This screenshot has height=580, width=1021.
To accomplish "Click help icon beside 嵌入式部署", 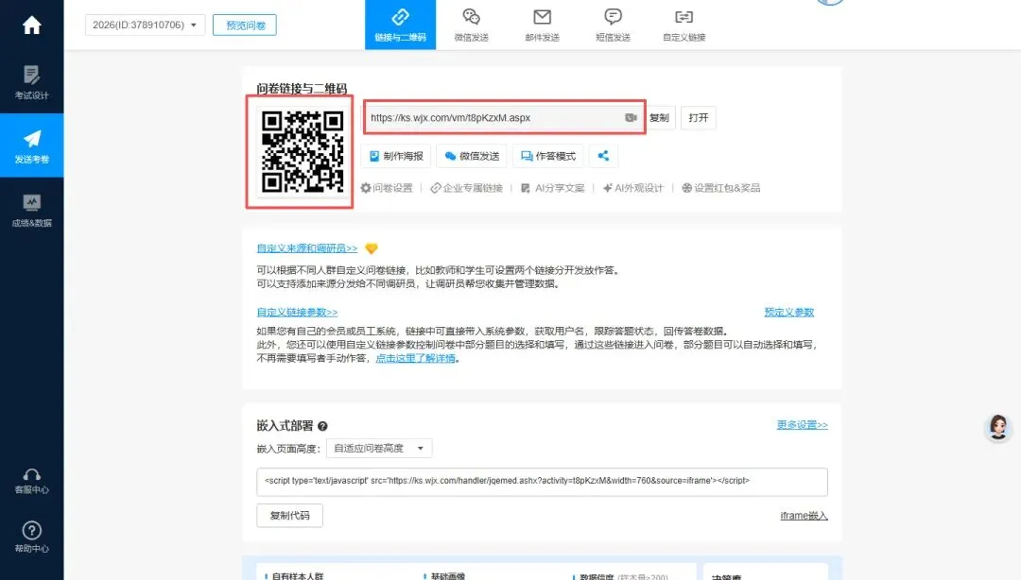I will pos(322,426).
